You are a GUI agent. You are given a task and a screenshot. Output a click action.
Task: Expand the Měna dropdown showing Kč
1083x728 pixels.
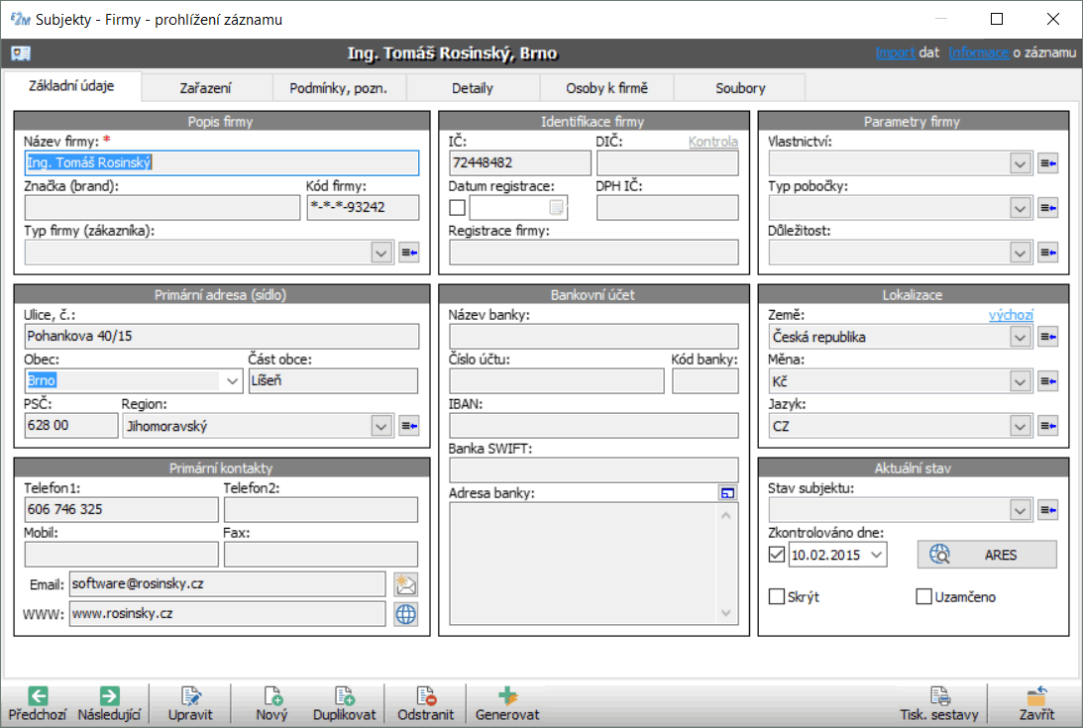[1021, 381]
